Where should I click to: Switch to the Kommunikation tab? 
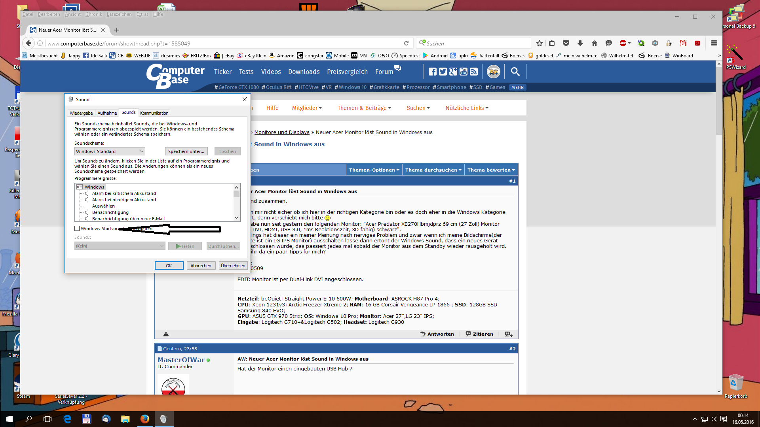click(154, 113)
